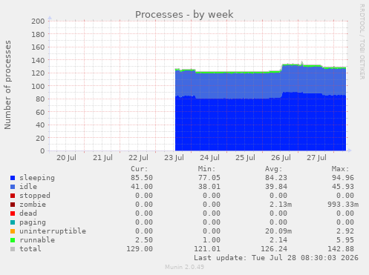The width and height of the screenshot is (369, 275).
Task: Click the 140 y-axis tick label
Action: [x=38, y=60]
